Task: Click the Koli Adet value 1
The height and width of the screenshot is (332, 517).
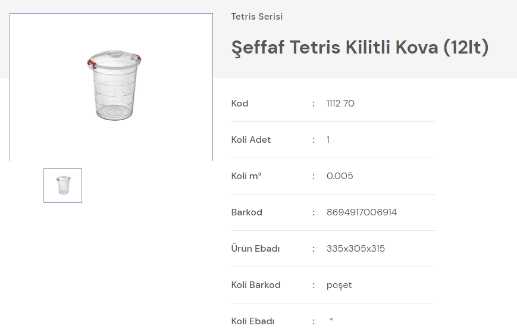Action: (x=328, y=140)
